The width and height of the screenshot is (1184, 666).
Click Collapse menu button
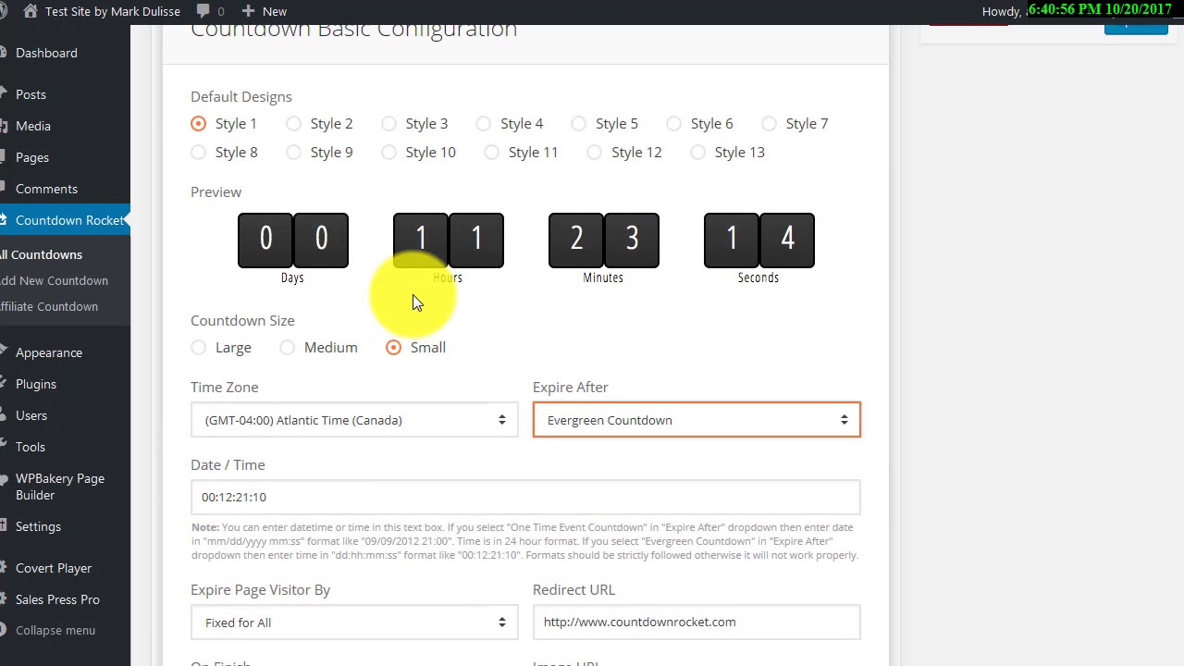tap(55, 630)
